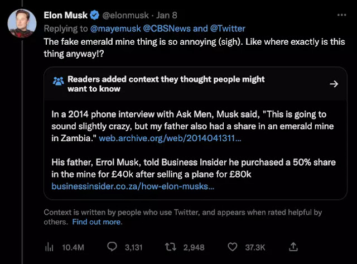Open the @mayemusk profile link
This screenshot has width=357, height=264.
115,28
